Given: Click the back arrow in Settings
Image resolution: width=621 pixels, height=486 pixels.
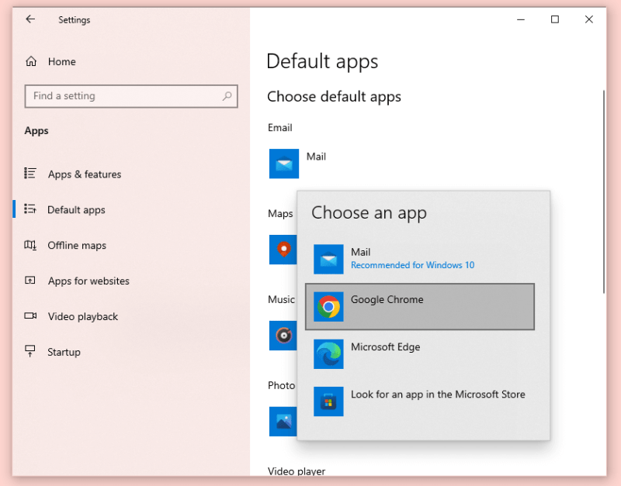Looking at the screenshot, I should tap(30, 19).
